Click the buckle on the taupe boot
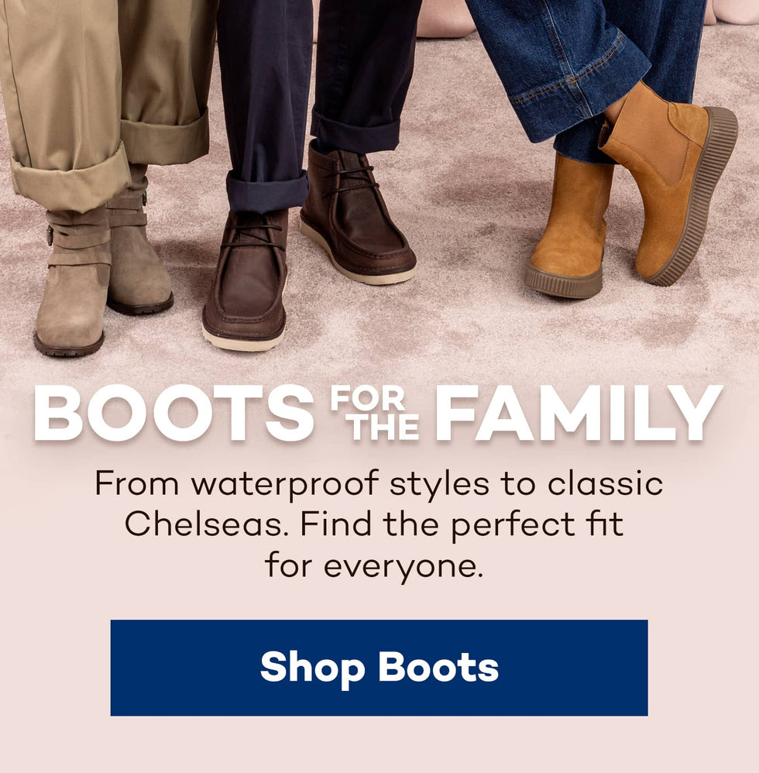759x773 pixels. (x=50, y=235)
